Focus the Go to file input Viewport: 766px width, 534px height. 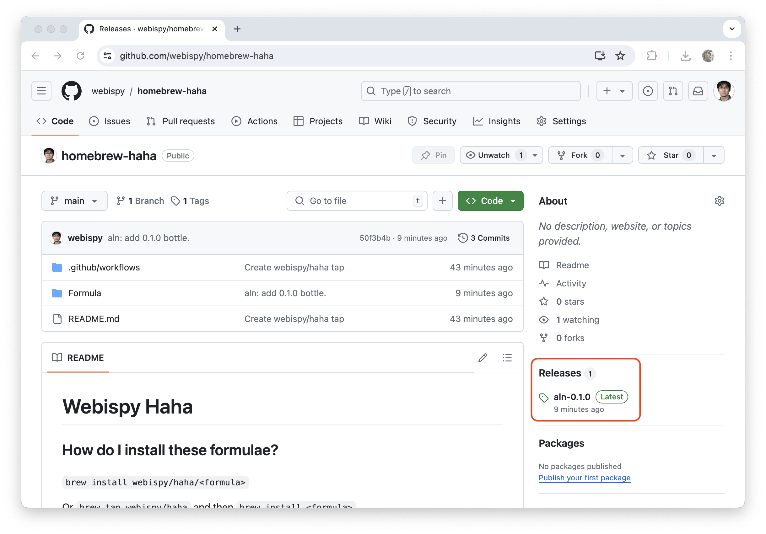[x=357, y=201]
